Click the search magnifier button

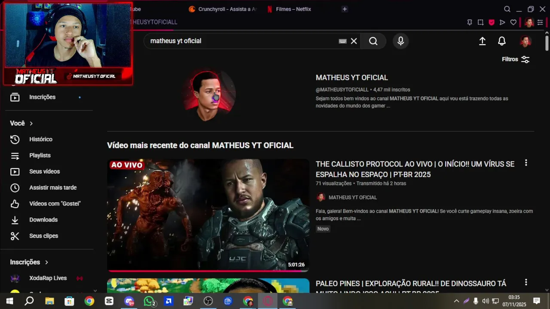click(373, 41)
